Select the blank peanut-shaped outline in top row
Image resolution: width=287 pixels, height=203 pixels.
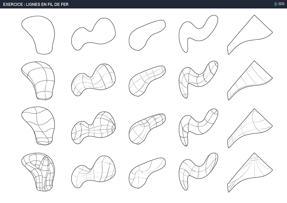coord(93,34)
